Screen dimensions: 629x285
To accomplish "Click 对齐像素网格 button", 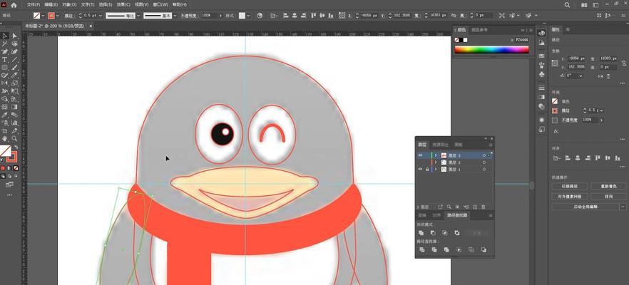I will pyautogui.click(x=570, y=197).
